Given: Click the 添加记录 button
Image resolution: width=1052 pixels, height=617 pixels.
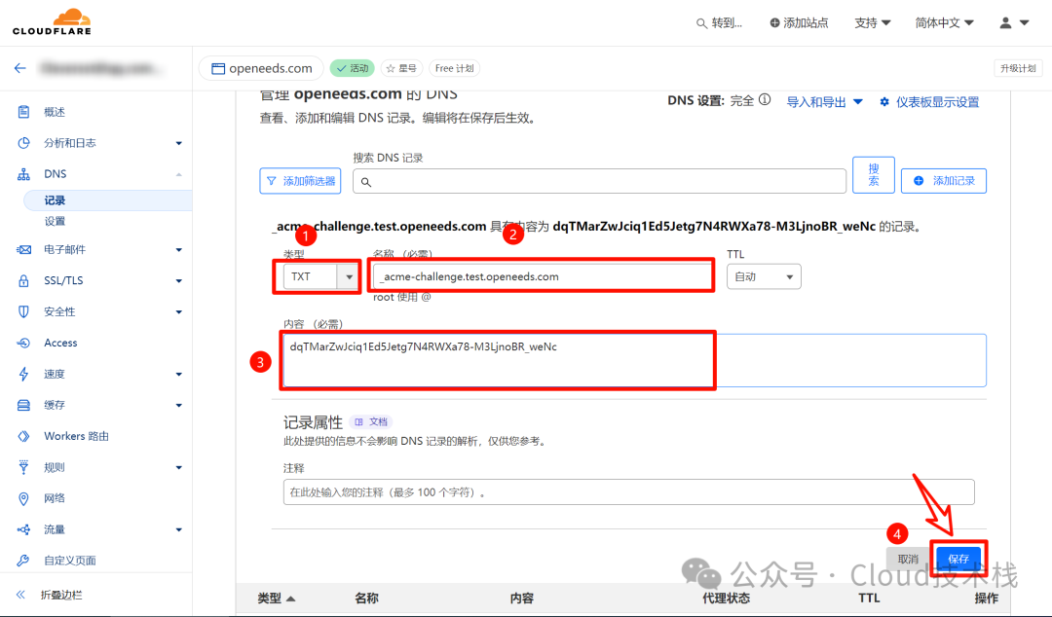Looking at the screenshot, I should click(x=943, y=180).
